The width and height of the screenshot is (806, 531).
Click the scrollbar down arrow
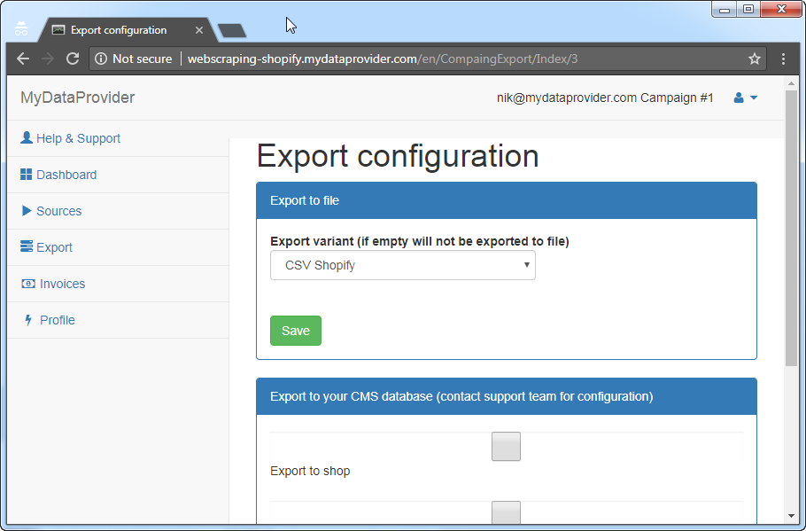[791, 516]
